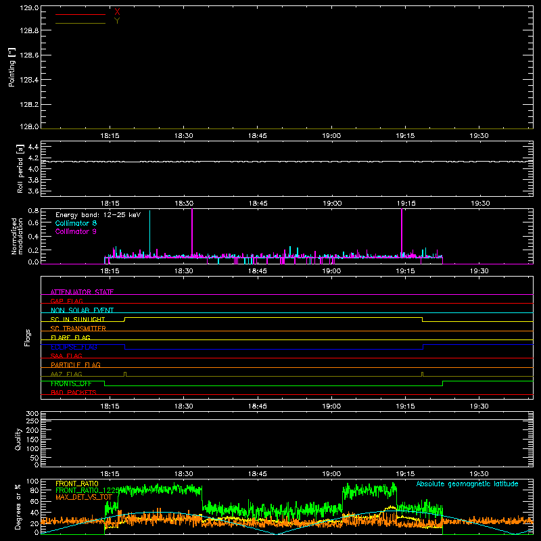Viewport: 541px width, 541px height.
Task: Click the Roll period axis title
Action: point(20,168)
